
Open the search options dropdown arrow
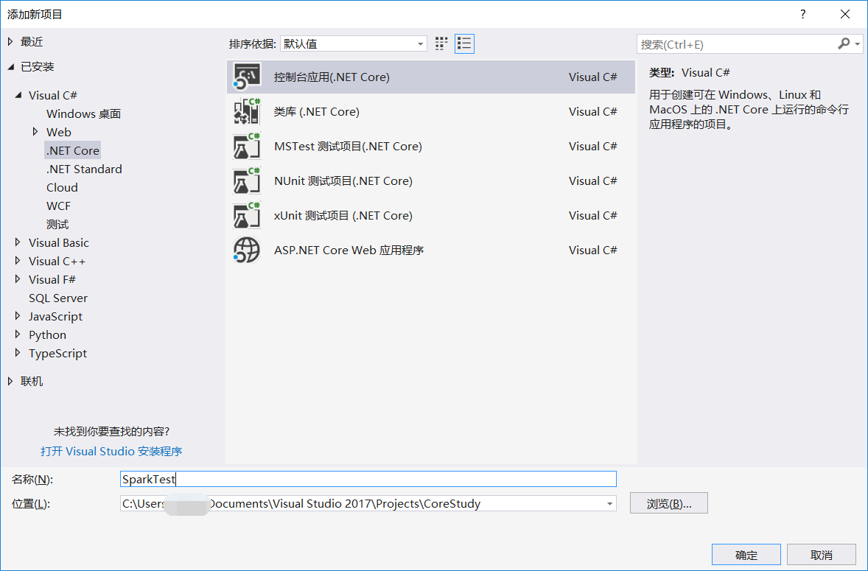(x=858, y=43)
